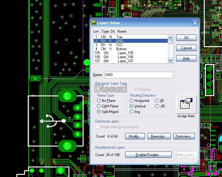The image size is (222, 177).
Task: Click the Modify... button
Action: 135,136
